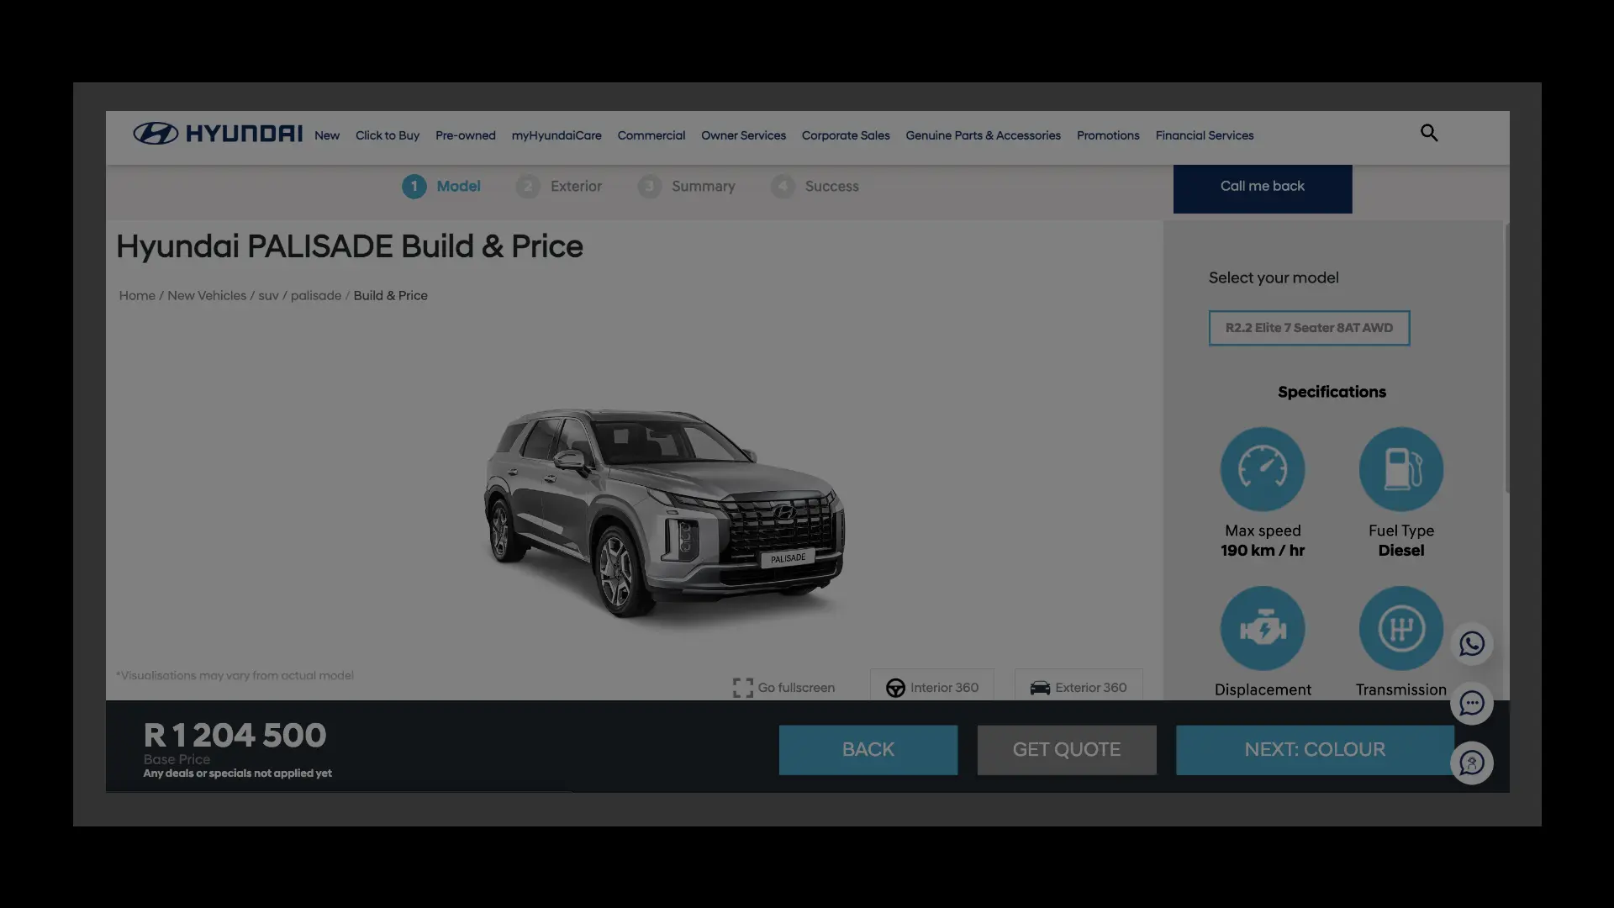Open Genuine Parts & Accessories menu
Viewport: 1614px width, 908px height.
click(983, 135)
